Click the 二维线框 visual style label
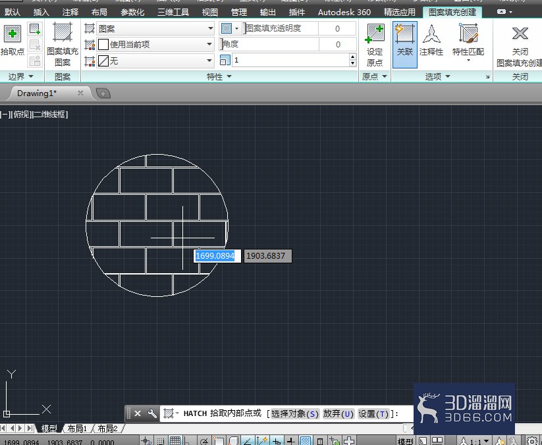Screen dimensions: 542x445 tap(50, 115)
